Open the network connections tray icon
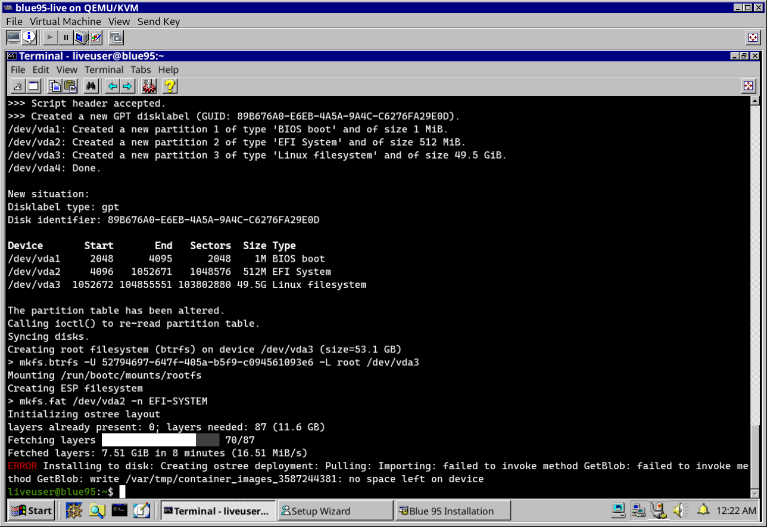 click(638, 511)
